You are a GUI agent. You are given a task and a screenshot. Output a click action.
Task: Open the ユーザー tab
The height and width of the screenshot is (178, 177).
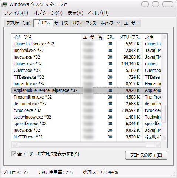point(131,23)
